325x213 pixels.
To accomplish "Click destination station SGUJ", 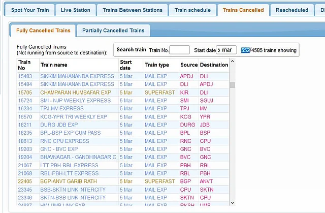I will [207, 101].
